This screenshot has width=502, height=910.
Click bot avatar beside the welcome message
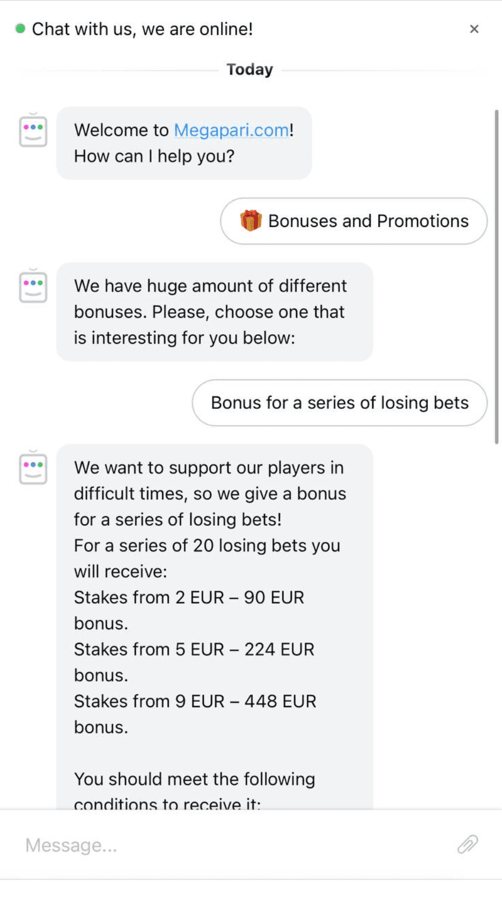(33, 130)
